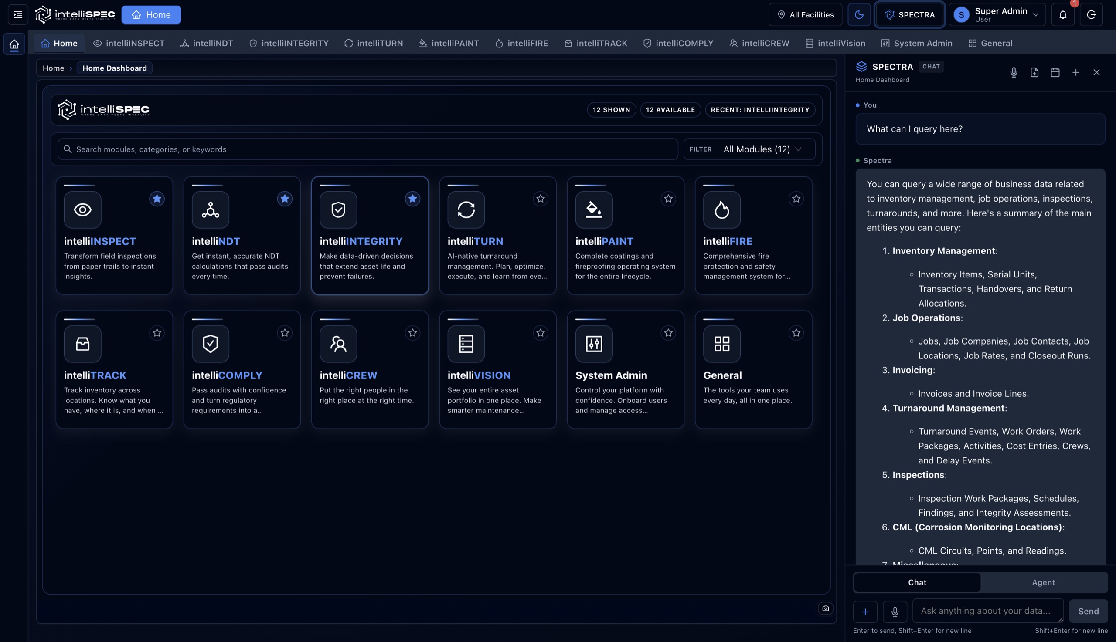Open the intelliINSPECT nav tab

click(x=129, y=43)
